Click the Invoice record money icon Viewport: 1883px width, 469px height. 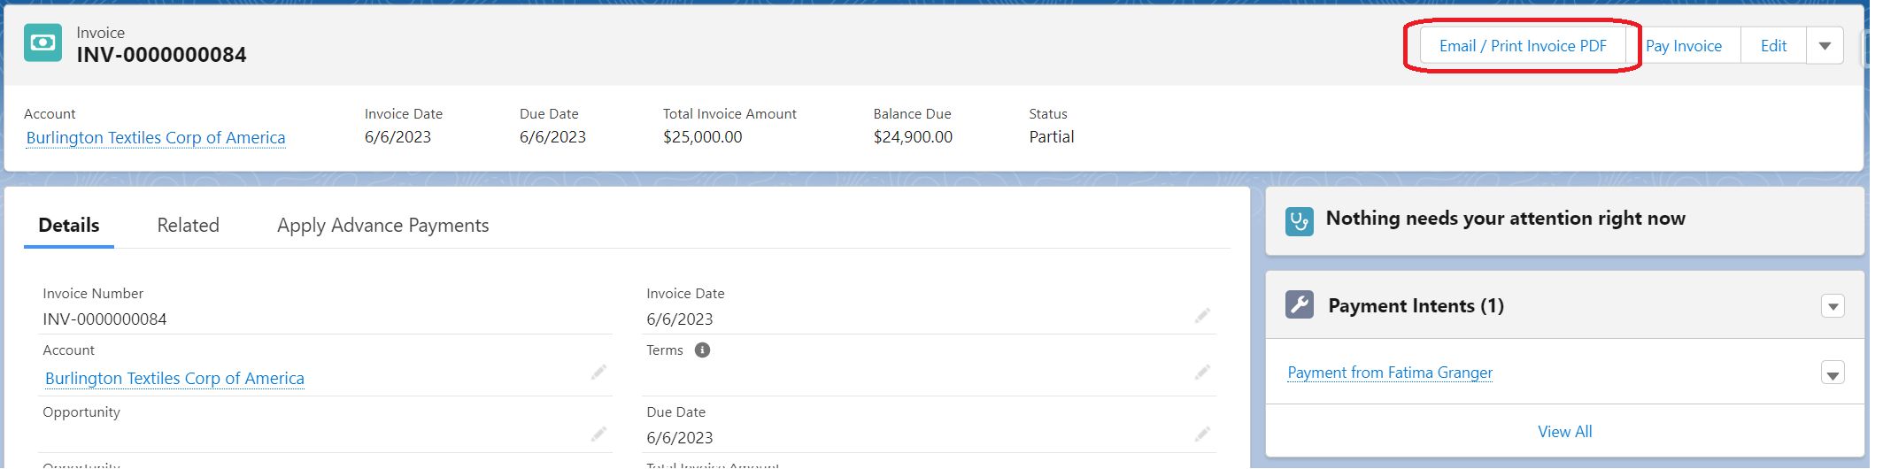[x=42, y=42]
